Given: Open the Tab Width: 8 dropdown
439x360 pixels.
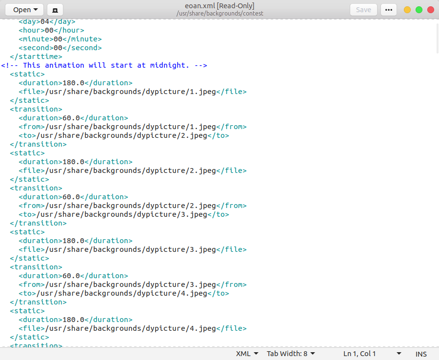Looking at the screenshot, I should [291, 354].
